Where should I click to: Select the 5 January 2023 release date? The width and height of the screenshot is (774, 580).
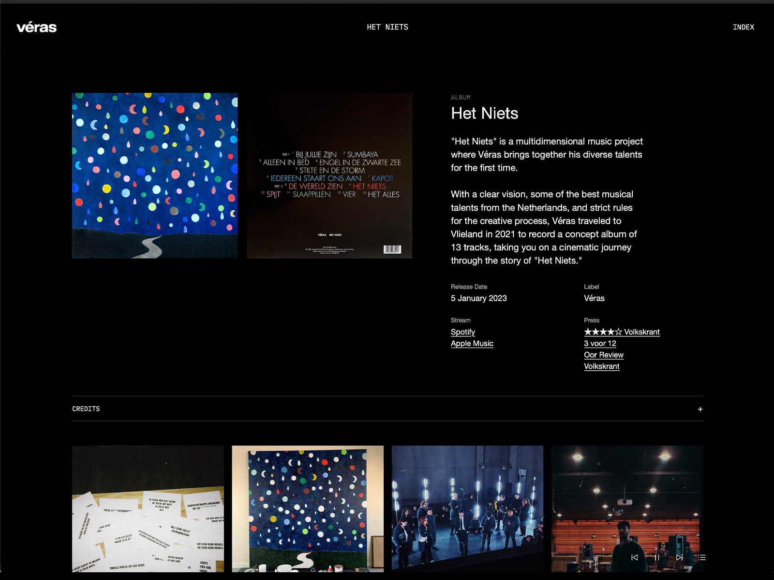pos(479,298)
